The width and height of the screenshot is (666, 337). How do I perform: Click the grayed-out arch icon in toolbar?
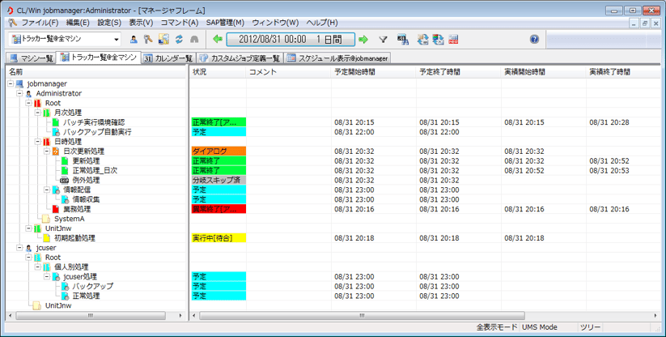[x=194, y=40]
